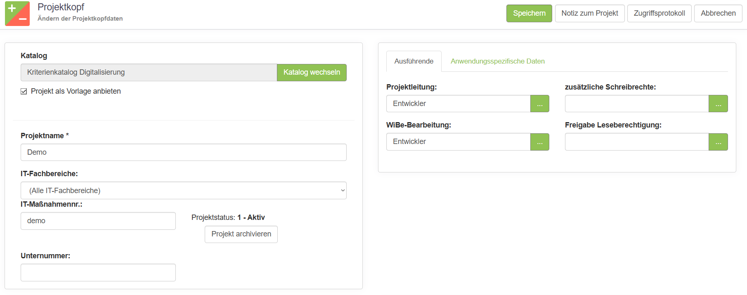The height and width of the screenshot is (295, 747).
Task: Archive project with Projekt archivieren
Action: tap(241, 234)
